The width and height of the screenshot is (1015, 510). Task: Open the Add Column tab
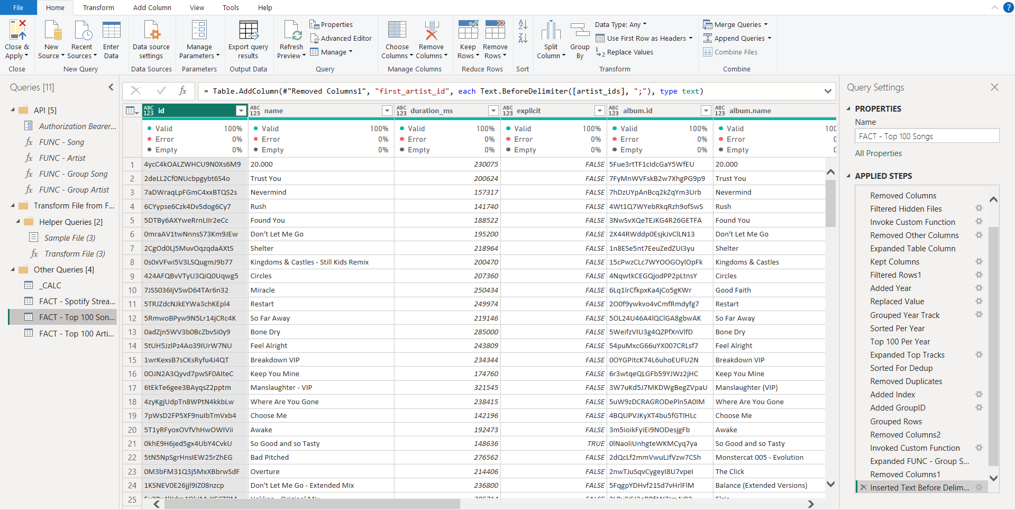152,7
